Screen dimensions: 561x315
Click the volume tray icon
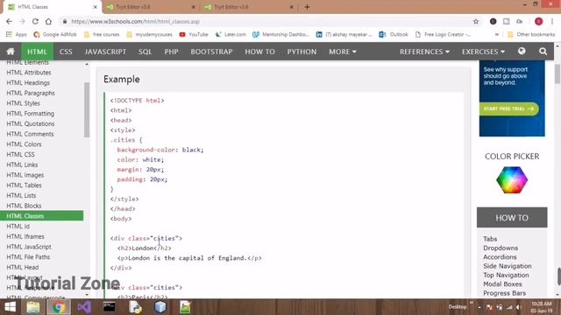coord(519,307)
